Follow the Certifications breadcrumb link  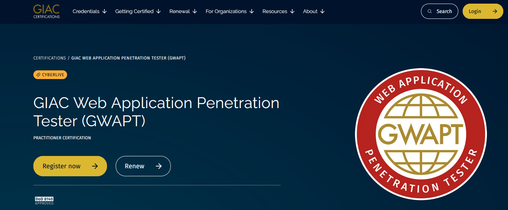(x=50, y=58)
